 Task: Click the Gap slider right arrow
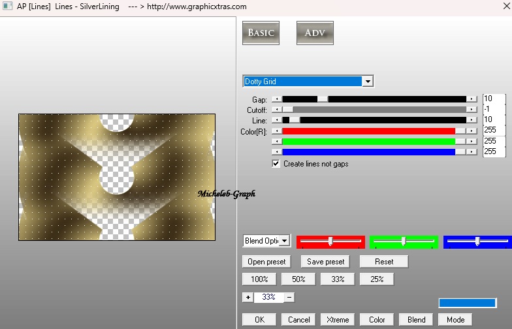coord(472,99)
